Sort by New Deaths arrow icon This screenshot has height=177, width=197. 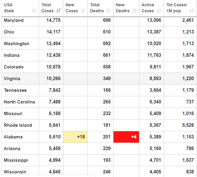(x=134, y=11)
